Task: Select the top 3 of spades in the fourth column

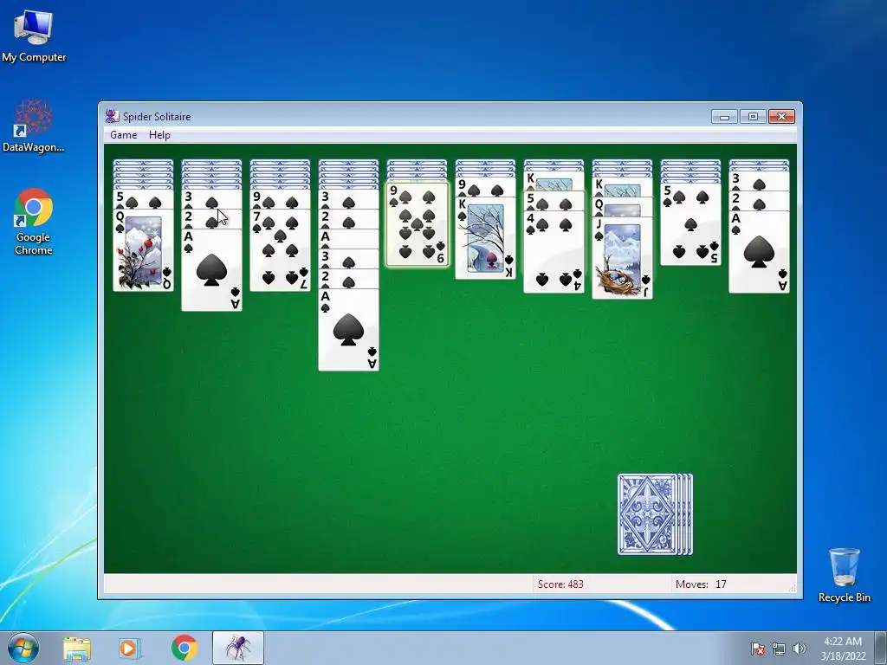Action: click(x=348, y=200)
